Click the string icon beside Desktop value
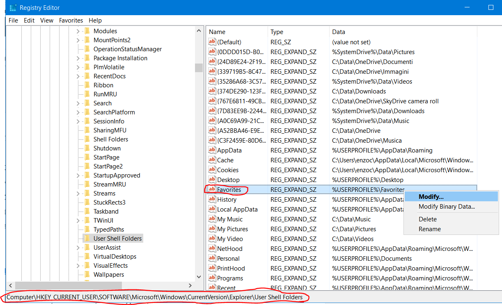Screen dimensions: 502x305 click(x=212, y=180)
